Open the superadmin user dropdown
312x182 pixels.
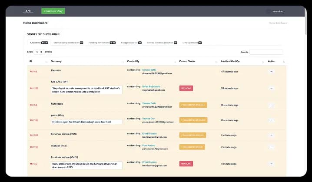click(x=279, y=11)
